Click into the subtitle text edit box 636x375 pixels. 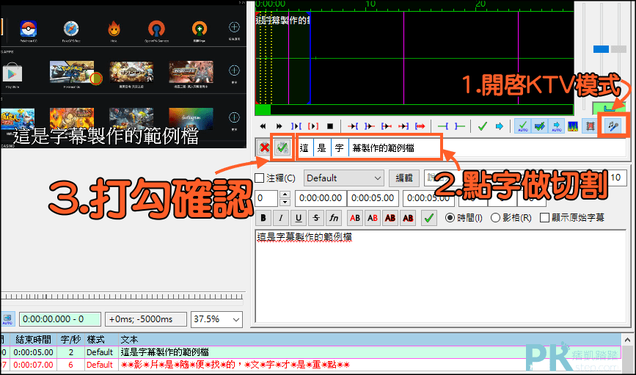click(x=440, y=276)
